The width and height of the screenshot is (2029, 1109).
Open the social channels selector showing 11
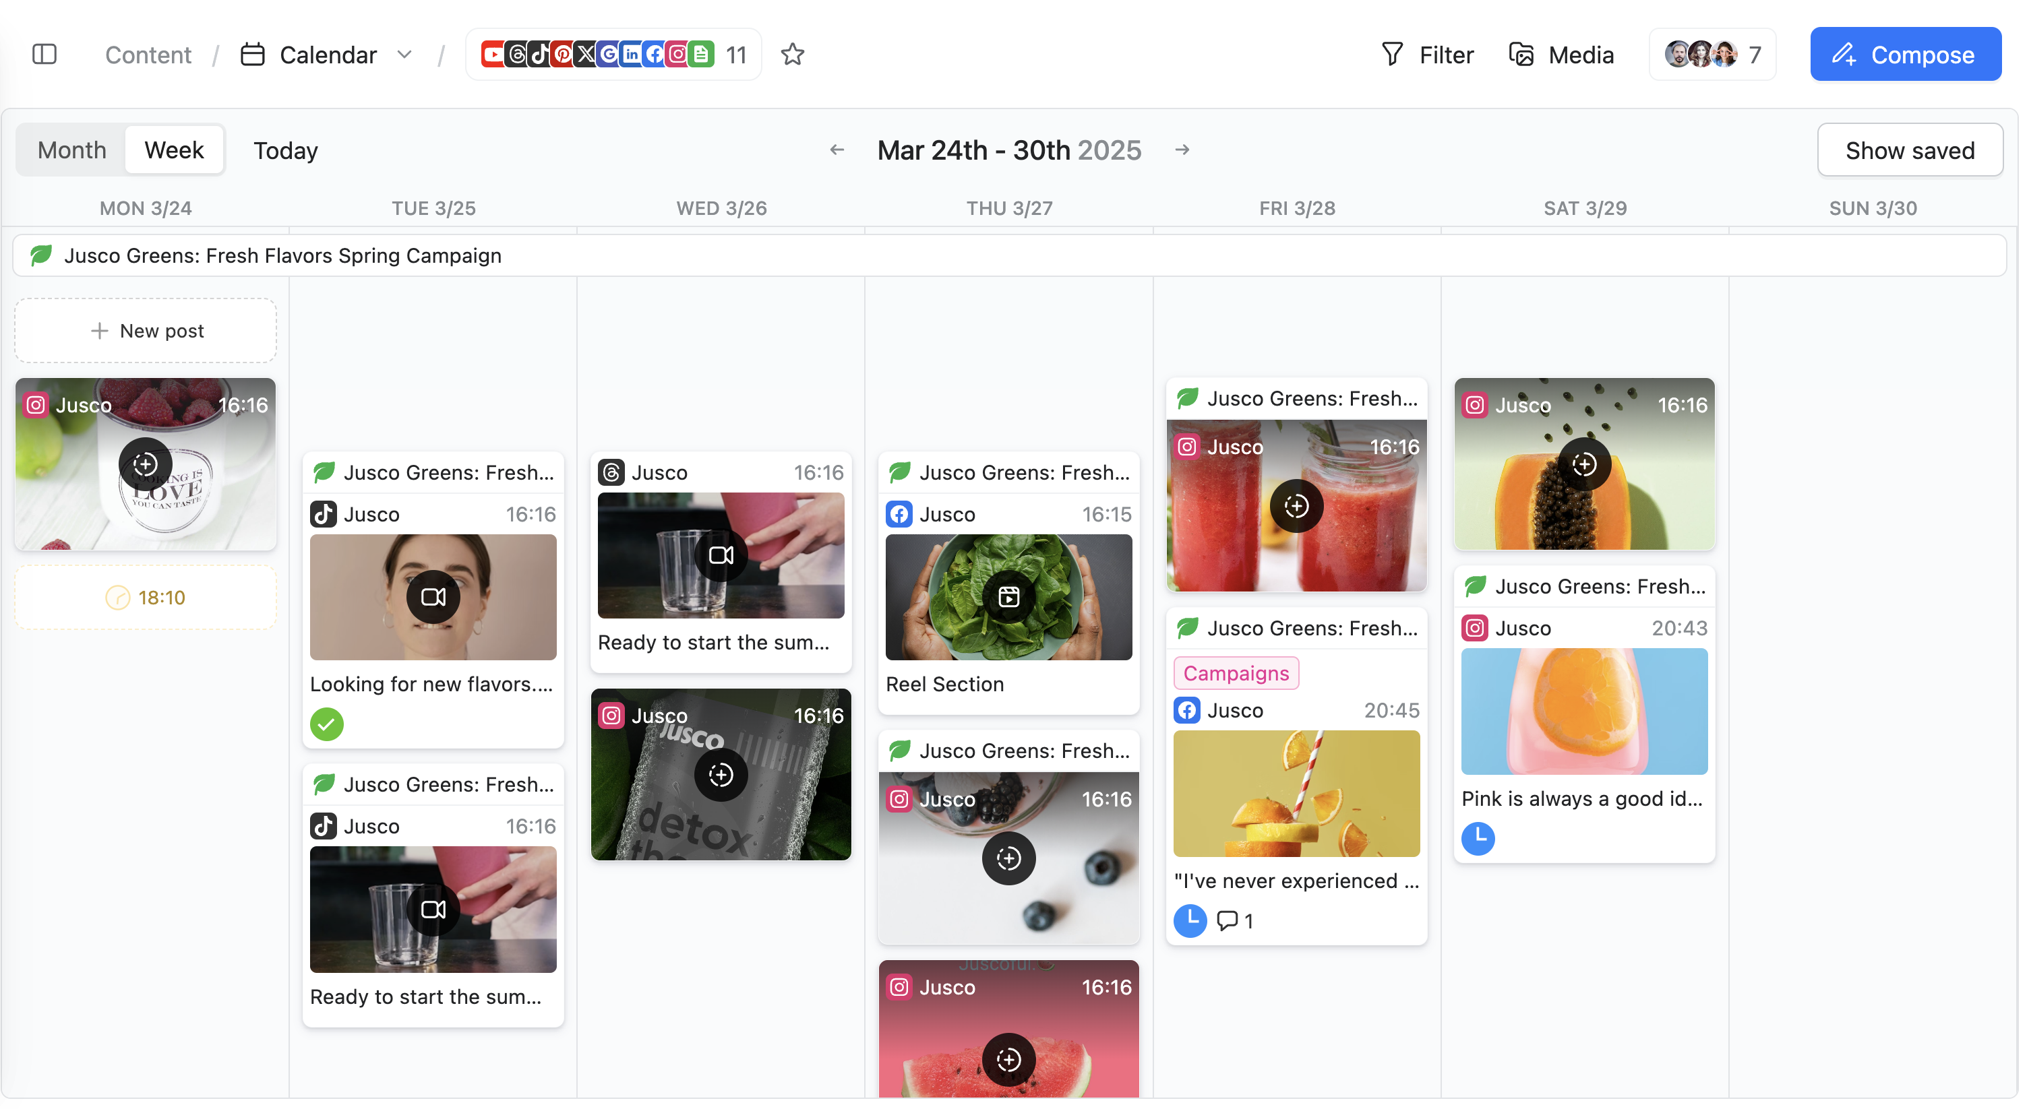[x=613, y=55]
